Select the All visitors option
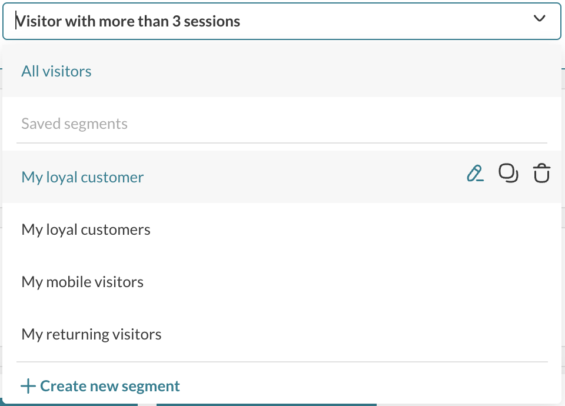565x406 pixels. (56, 71)
